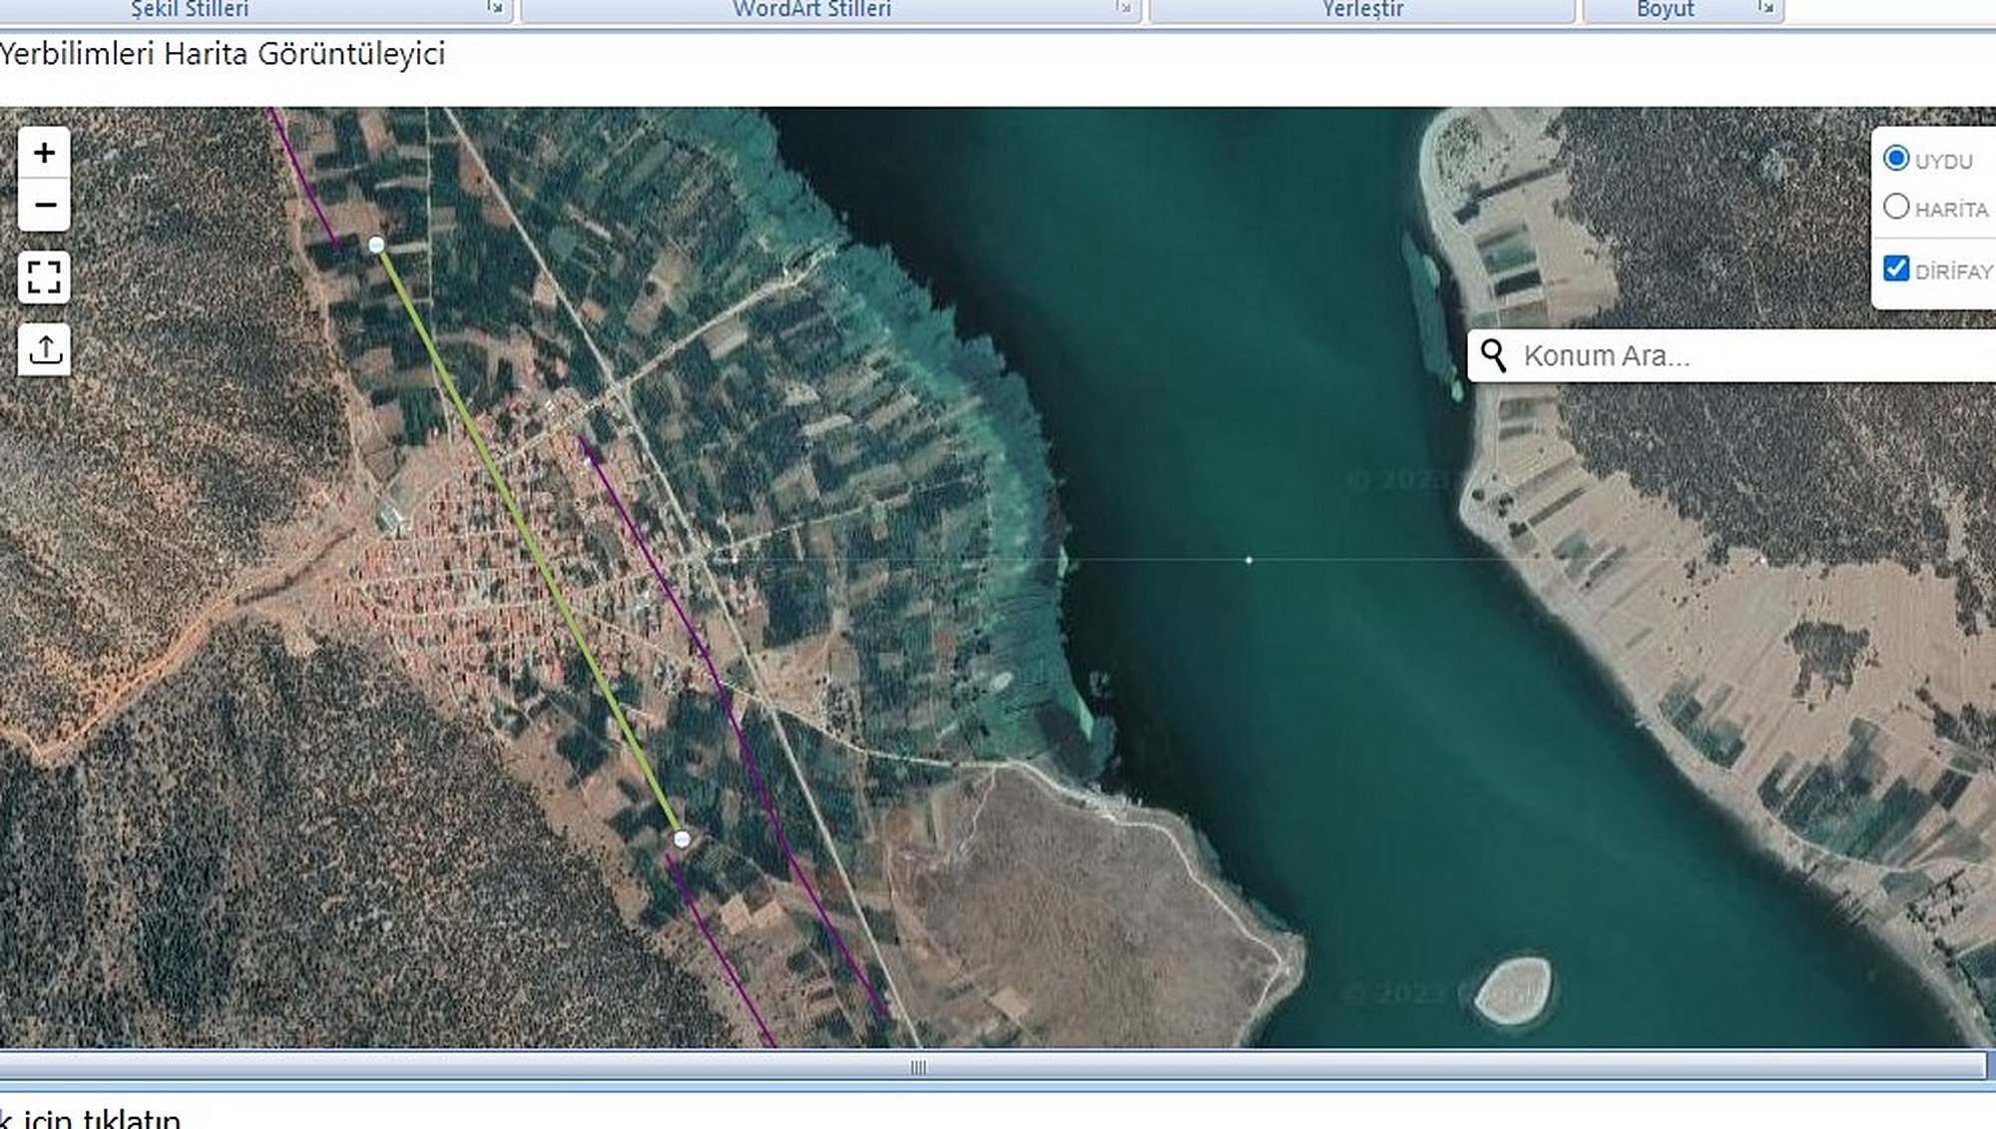This screenshot has width=1996, height=1129.
Task: Click the white dot at map center
Action: pyautogui.click(x=1248, y=560)
